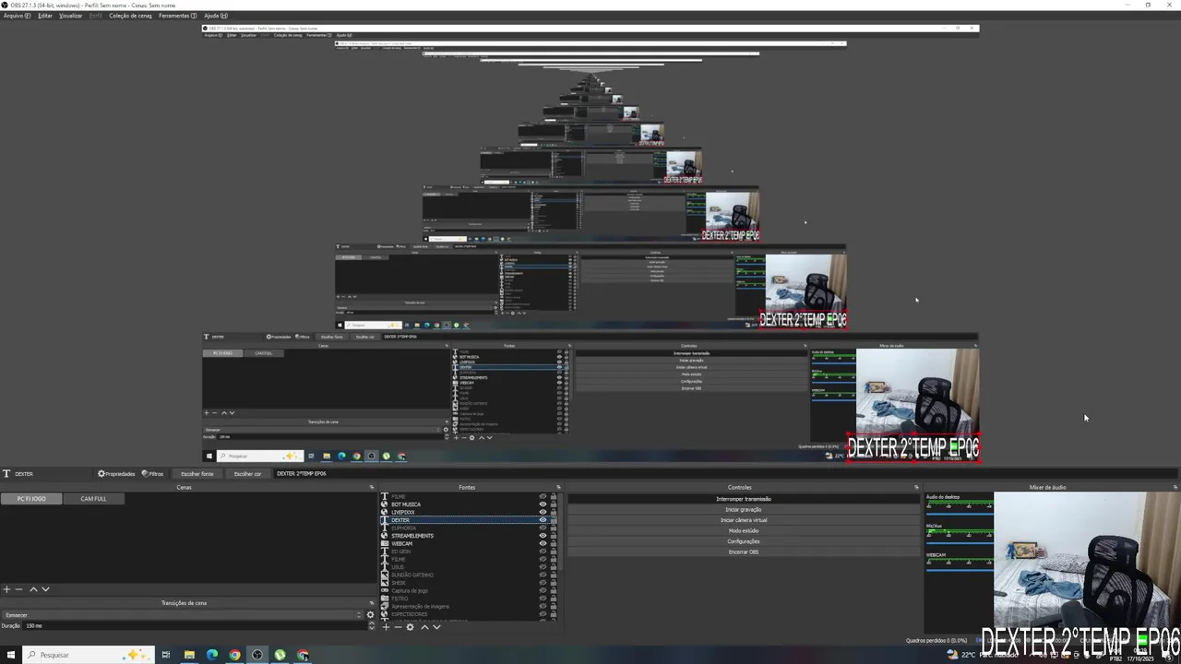Viewport: 1181px width, 664px height.
Task: Show the EUPHORIA source
Action: [x=543, y=528]
